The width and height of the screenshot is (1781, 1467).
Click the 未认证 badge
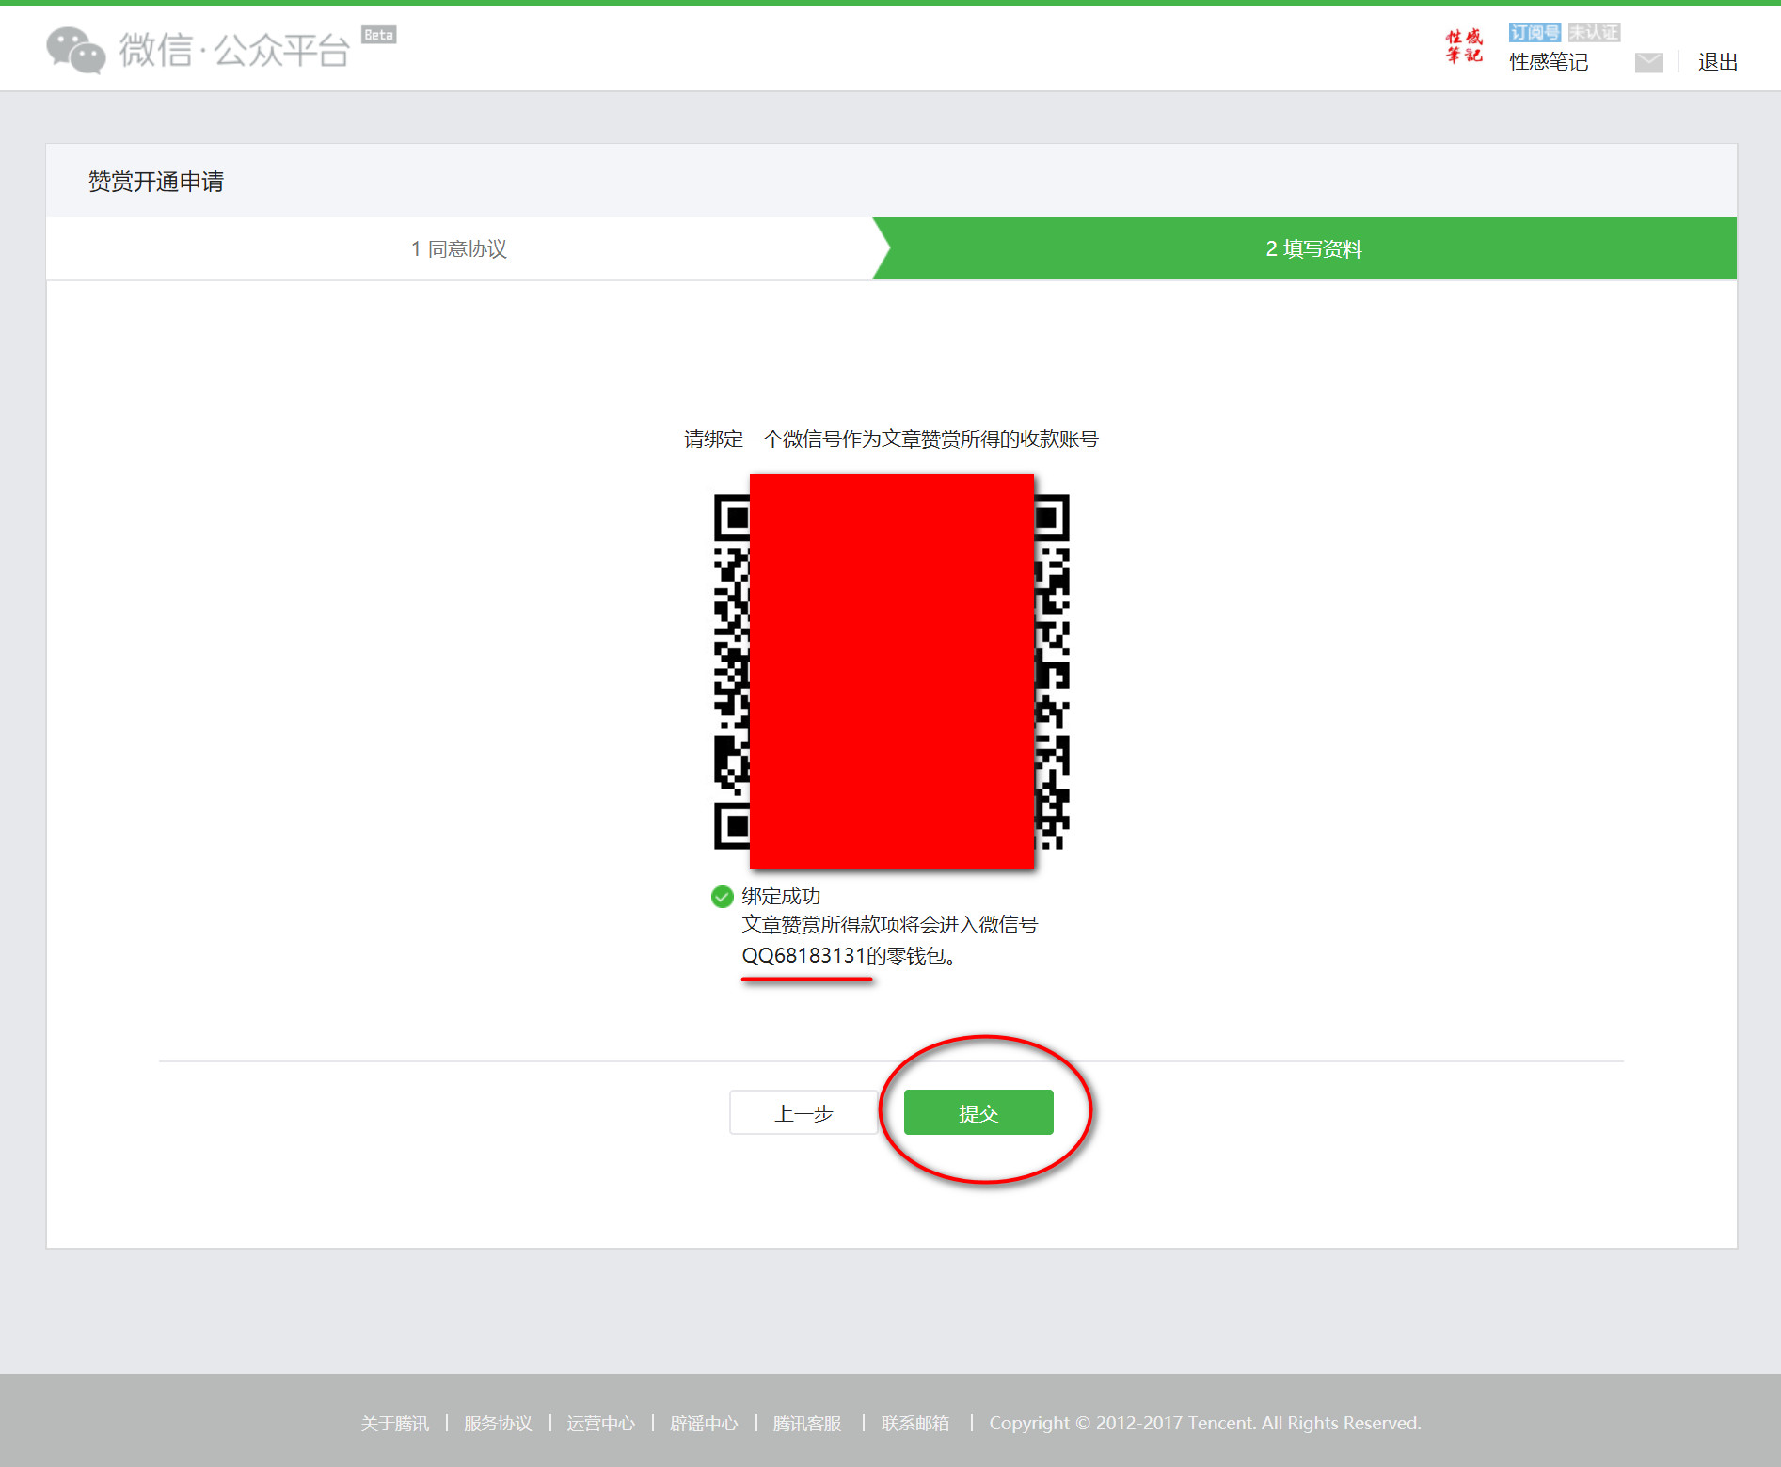[1594, 33]
